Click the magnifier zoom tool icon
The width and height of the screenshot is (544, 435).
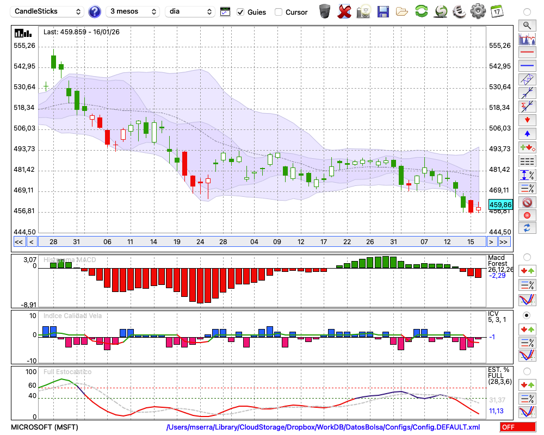[527, 25]
